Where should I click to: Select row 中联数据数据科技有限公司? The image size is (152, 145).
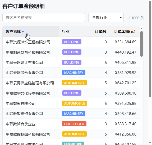pyautogui.click(x=71, y=134)
